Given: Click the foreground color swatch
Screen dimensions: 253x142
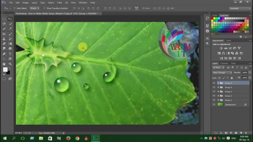Looking at the screenshot, I should 5,69.
